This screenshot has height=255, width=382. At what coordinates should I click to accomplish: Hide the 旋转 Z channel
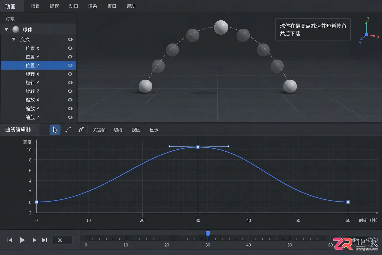pyautogui.click(x=70, y=91)
